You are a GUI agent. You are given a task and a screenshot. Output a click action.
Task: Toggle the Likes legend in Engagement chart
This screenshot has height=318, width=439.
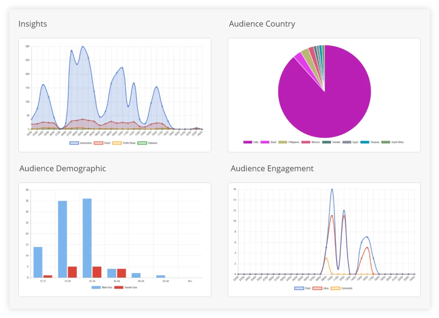[321, 288]
